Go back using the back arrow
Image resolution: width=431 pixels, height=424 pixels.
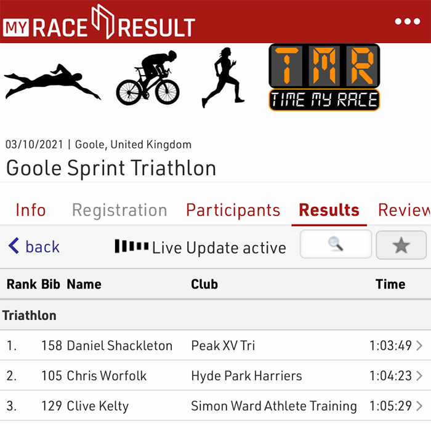click(x=34, y=247)
